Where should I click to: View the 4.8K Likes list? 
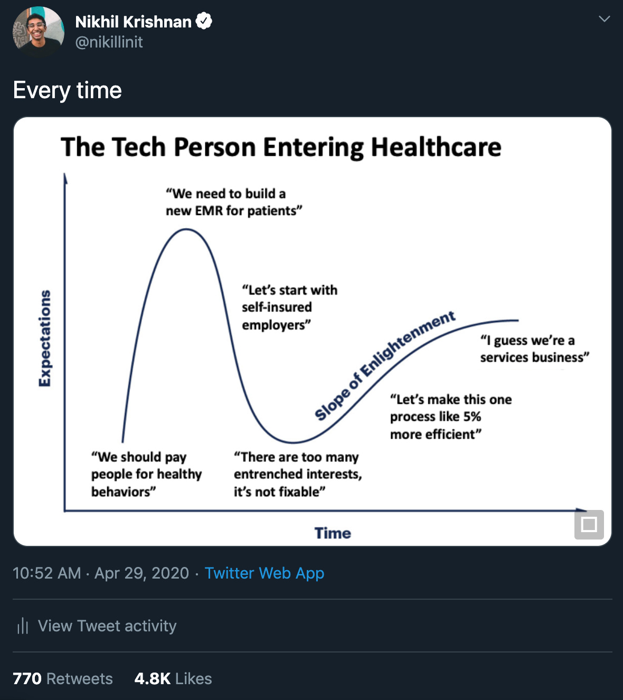[173, 678]
